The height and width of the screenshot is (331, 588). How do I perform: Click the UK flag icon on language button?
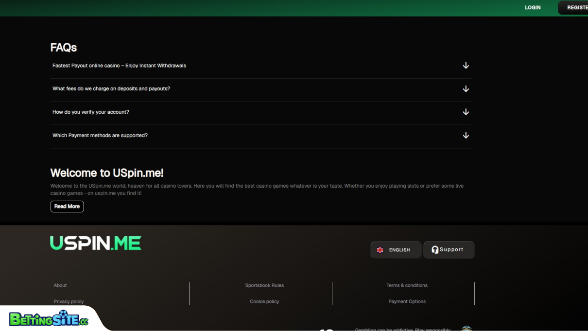coord(380,250)
